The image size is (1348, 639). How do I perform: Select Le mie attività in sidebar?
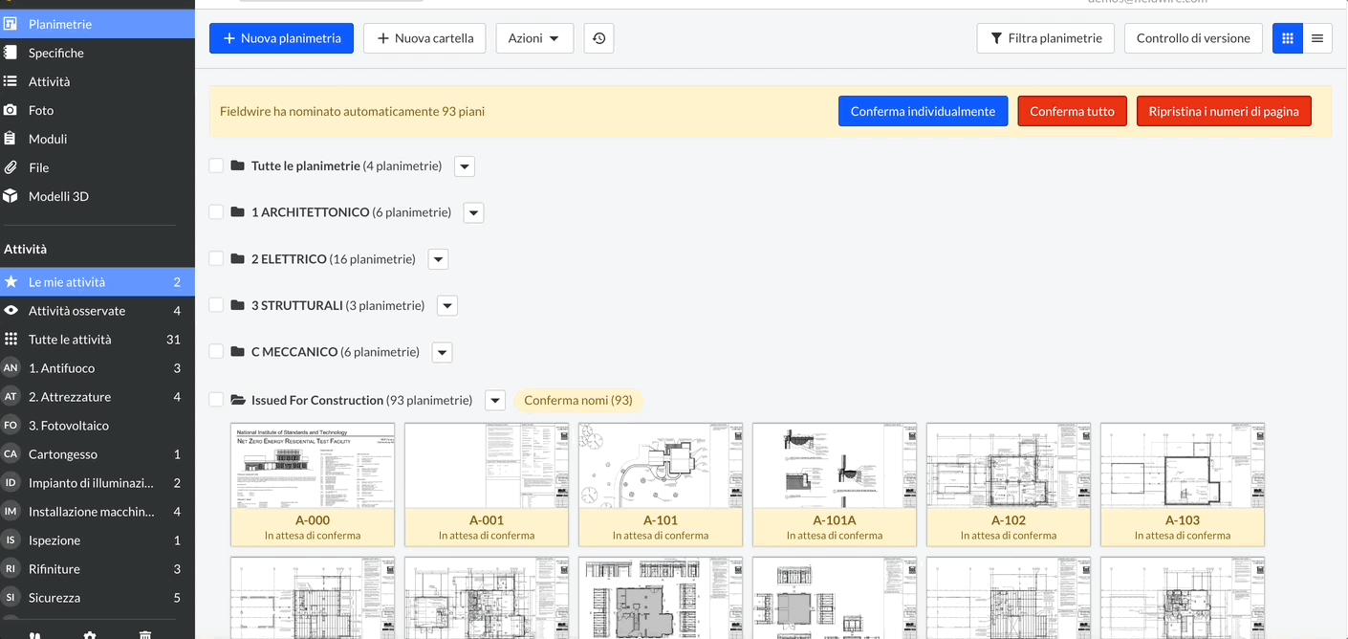point(67,282)
